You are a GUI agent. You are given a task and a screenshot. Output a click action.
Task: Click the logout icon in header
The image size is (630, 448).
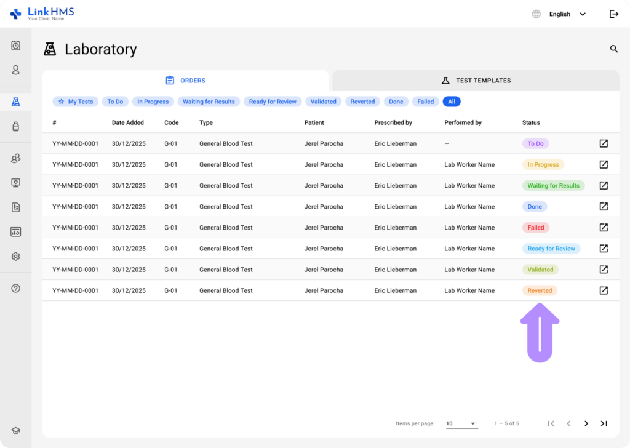coord(613,14)
